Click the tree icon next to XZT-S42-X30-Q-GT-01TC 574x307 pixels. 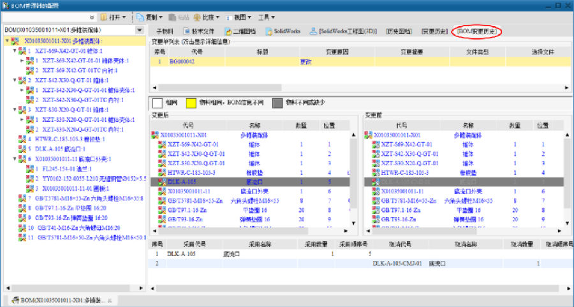[x=29, y=100]
